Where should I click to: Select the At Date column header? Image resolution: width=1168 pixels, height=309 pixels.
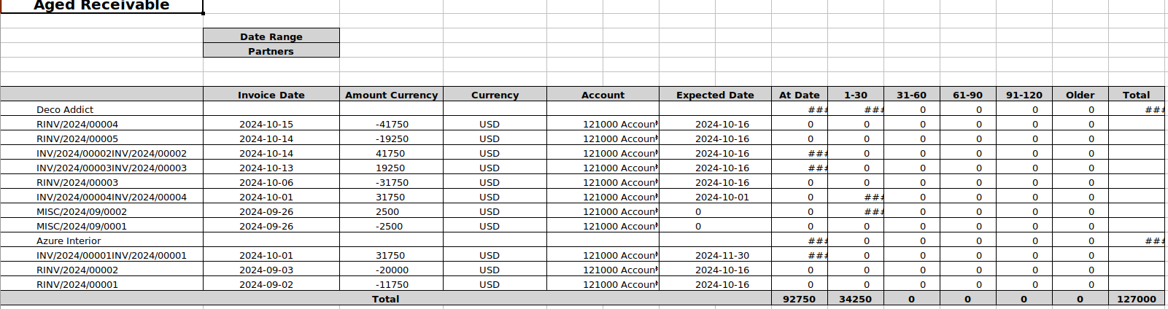tap(799, 95)
